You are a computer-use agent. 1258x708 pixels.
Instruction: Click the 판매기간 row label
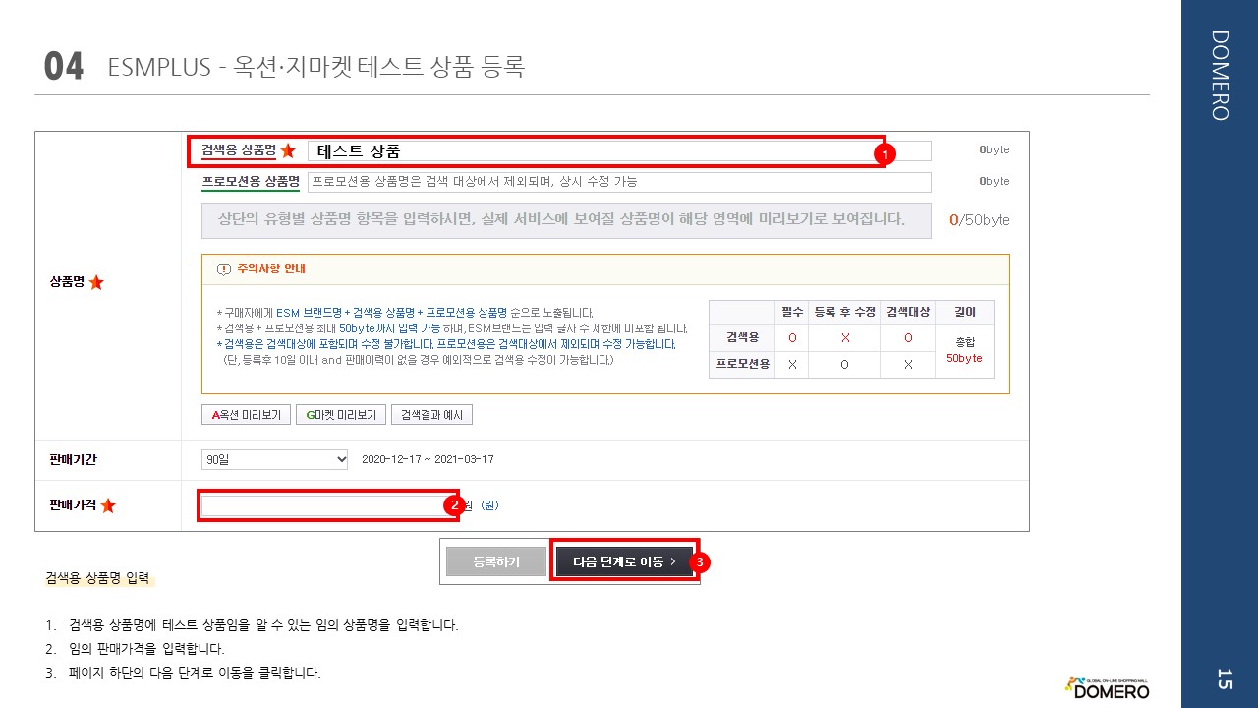pos(74,459)
